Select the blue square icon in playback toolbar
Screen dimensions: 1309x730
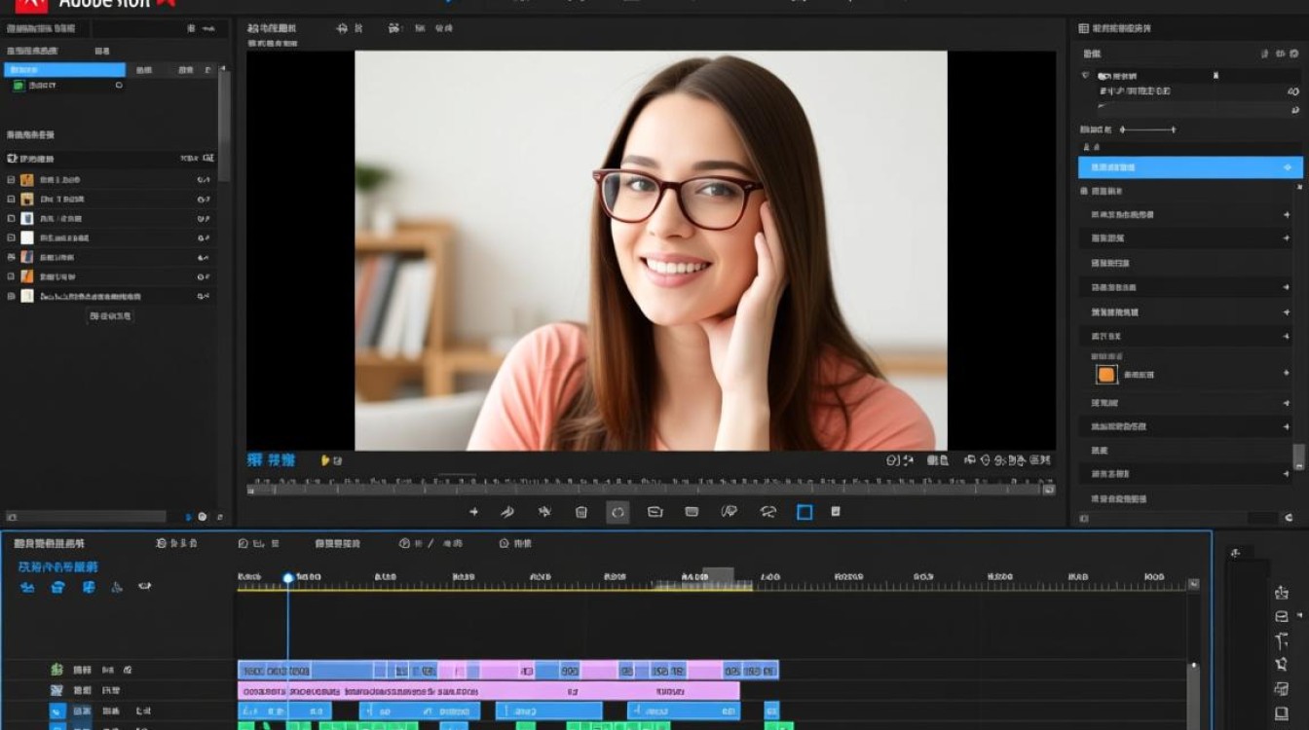(804, 512)
